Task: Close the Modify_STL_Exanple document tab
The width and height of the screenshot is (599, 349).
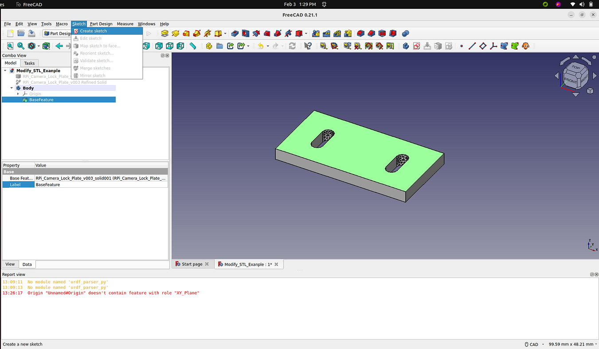Action: point(276,264)
